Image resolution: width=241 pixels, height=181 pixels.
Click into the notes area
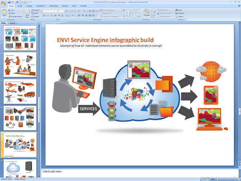point(140,173)
